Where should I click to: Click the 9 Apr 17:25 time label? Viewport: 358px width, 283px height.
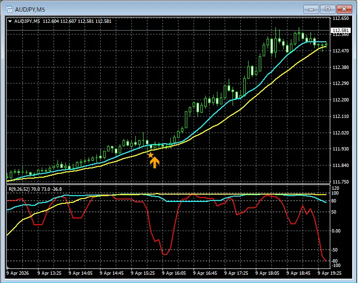click(236, 273)
